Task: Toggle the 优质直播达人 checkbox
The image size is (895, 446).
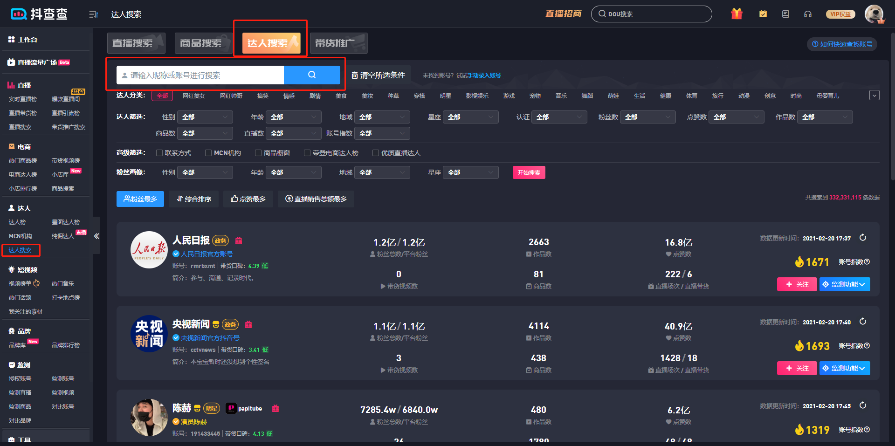Action: pos(376,153)
